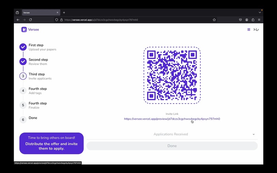Open the invite link URL
Image resolution: width=277 pixels, height=173 pixels.
tap(172, 119)
